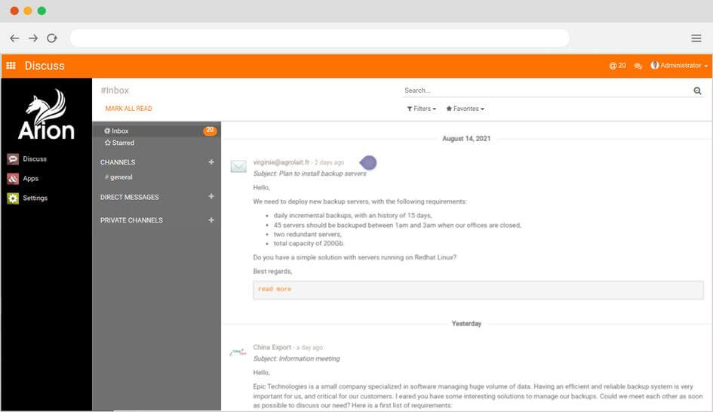The height and width of the screenshot is (412, 713).
Task: Open the #general channel
Action: coord(118,177)
